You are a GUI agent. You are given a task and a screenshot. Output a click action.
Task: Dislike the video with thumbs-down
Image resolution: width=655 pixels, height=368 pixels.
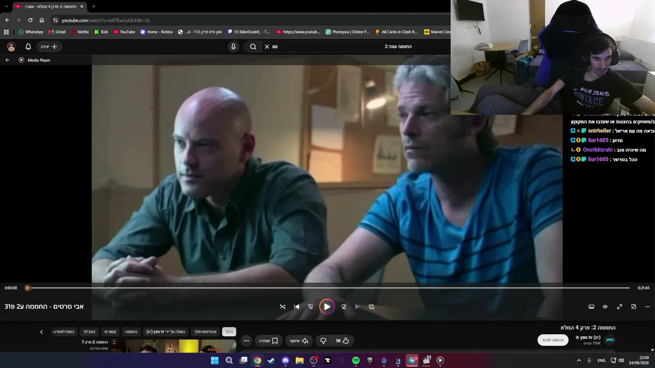323,341
